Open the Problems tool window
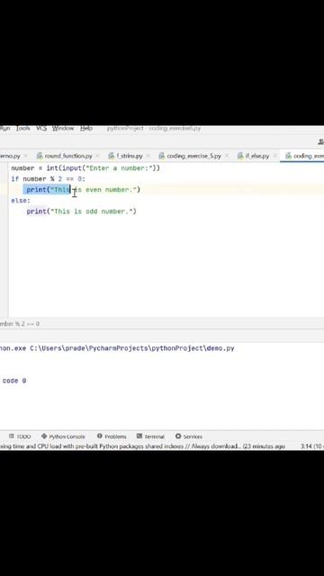This screenshot has width=324, height=576. coord(112,436)
